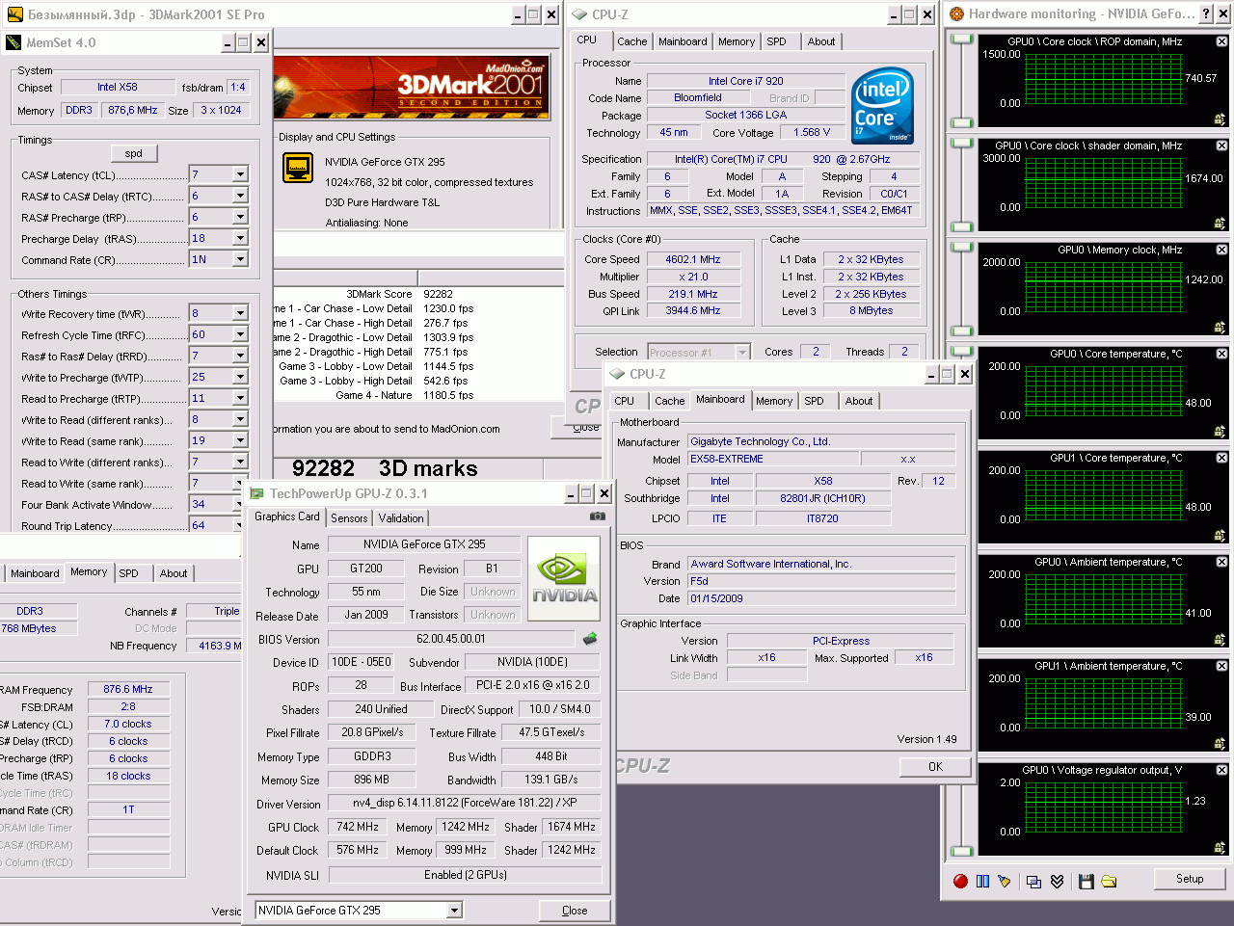Open Memory tab in the Mainboard CPU-Z window

774,401
